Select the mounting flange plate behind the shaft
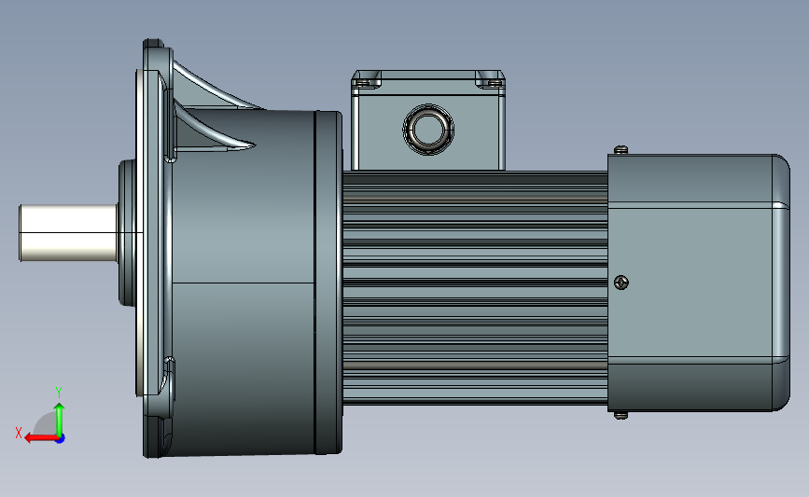 [x=153, y=247]
